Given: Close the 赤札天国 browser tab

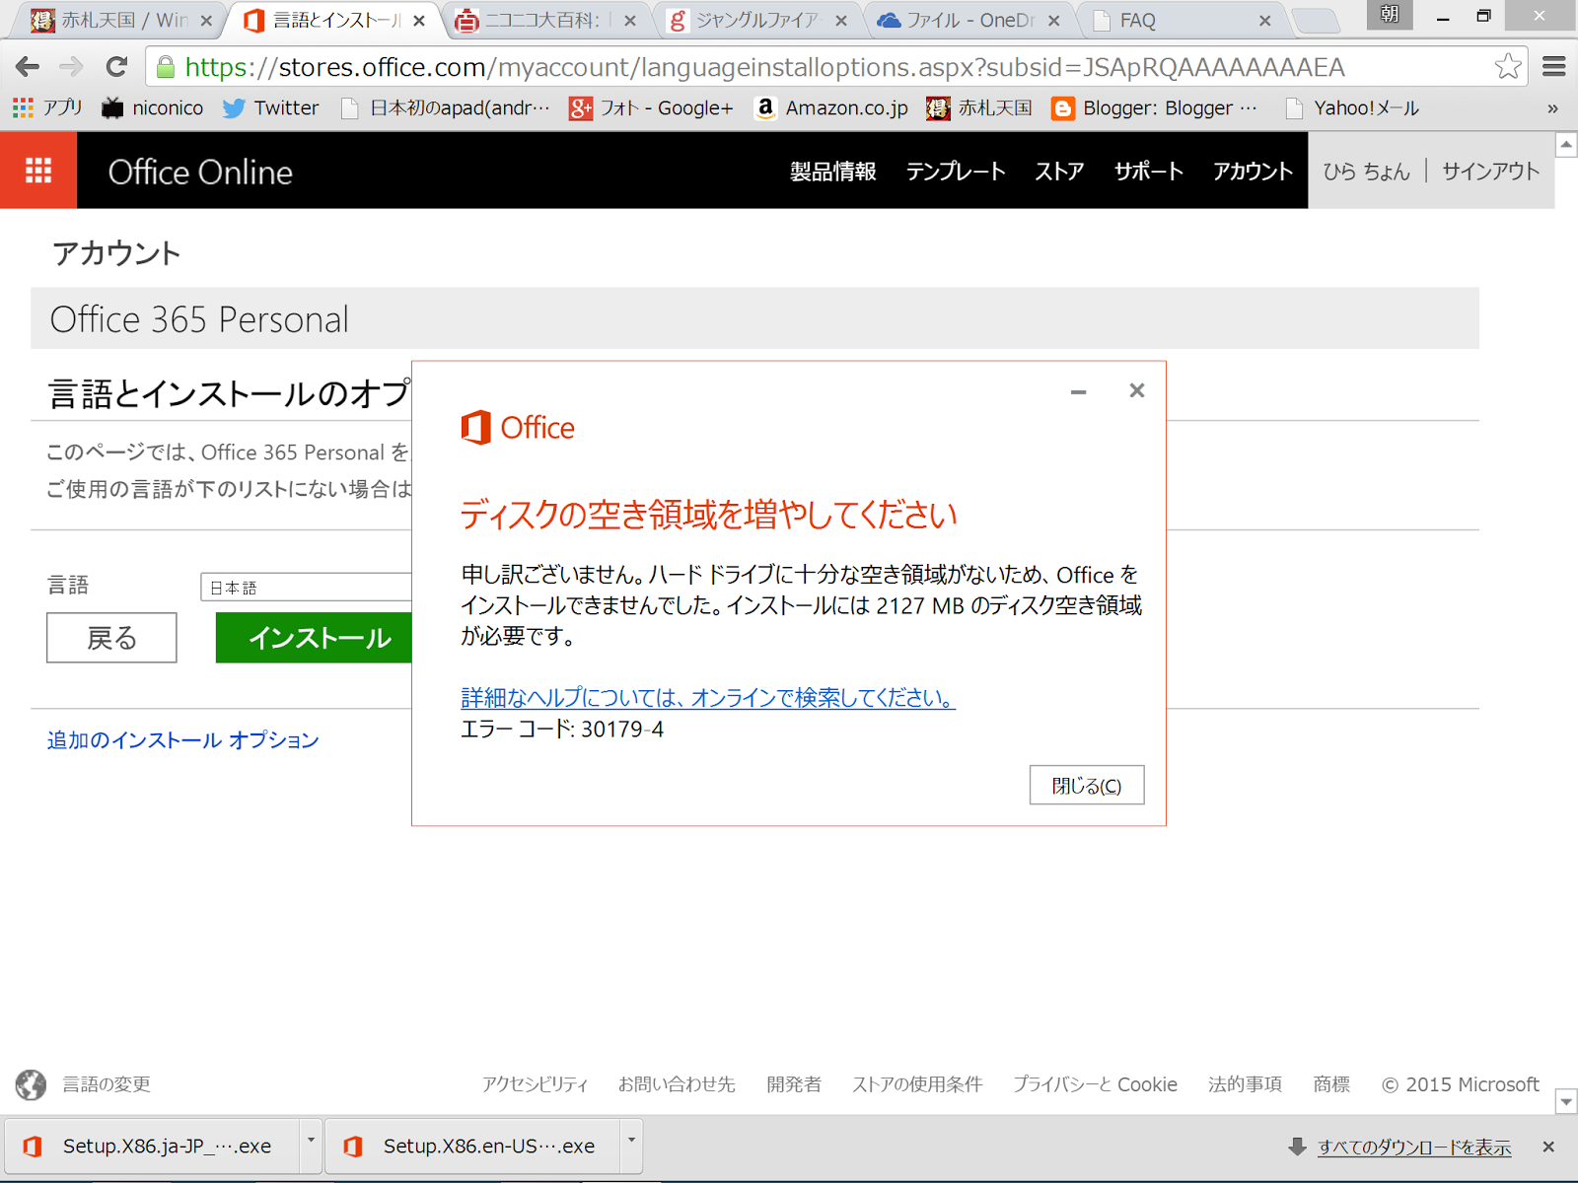Looking at the screenshot, I should (206, 21).
